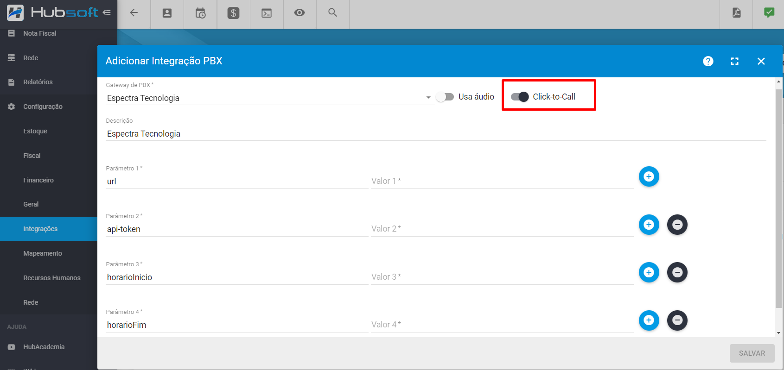This screenshot has height=370, width=784.
Task: Close the Adicionar Integração PBX dialog
Action: click(761, 61)
